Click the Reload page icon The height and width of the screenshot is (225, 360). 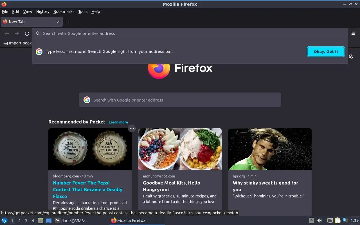(27, 34)
